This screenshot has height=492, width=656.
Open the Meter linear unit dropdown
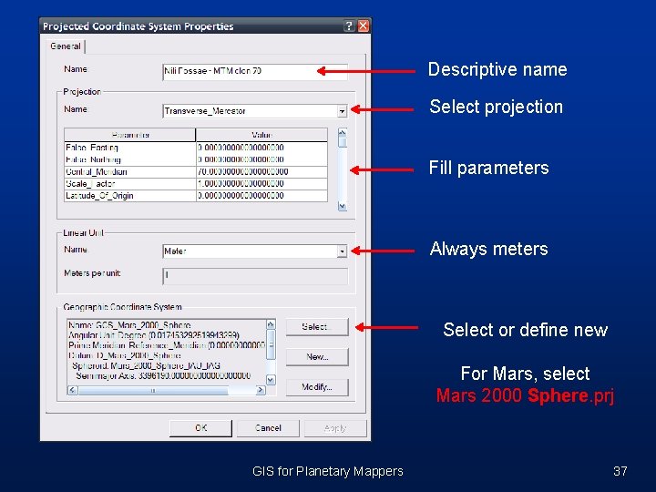343,251
